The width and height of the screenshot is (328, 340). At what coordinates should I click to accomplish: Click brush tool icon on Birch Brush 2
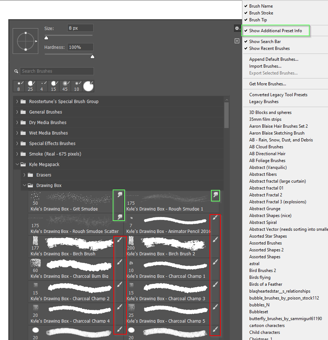click(215, 239)
